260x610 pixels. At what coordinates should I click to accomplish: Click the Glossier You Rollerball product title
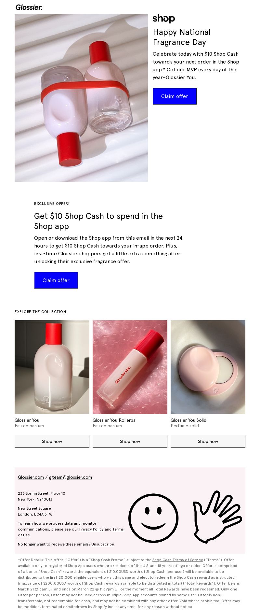[x=115, y=420]
